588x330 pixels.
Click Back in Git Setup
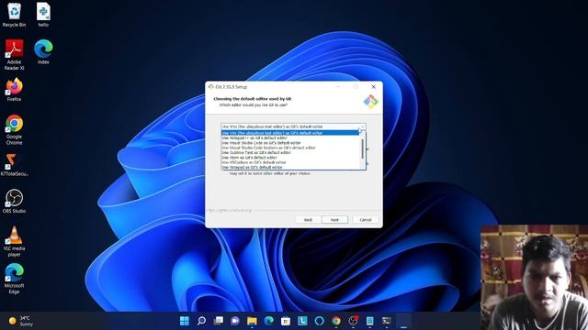click(308, 220)
